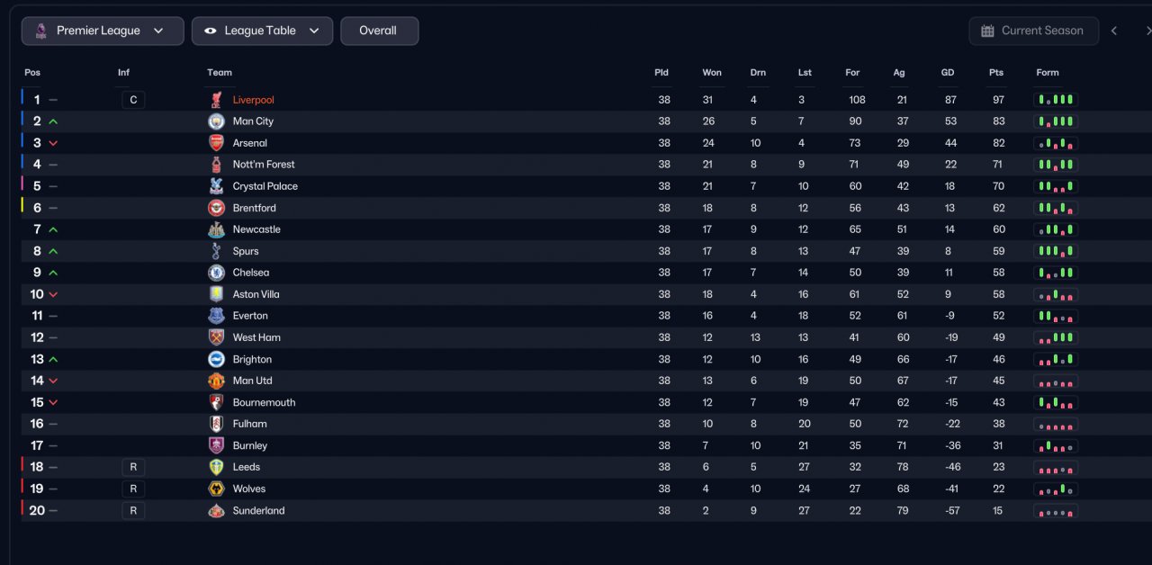Click the C champion badge for Liverpool
1152x565 pixels.
tap(133, 100)
